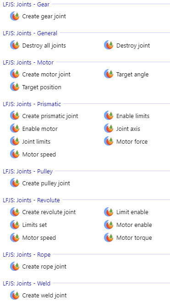Screen dimensions: 170x307
Task: Select Limits set under Revolute
Action: pos(34,225)
